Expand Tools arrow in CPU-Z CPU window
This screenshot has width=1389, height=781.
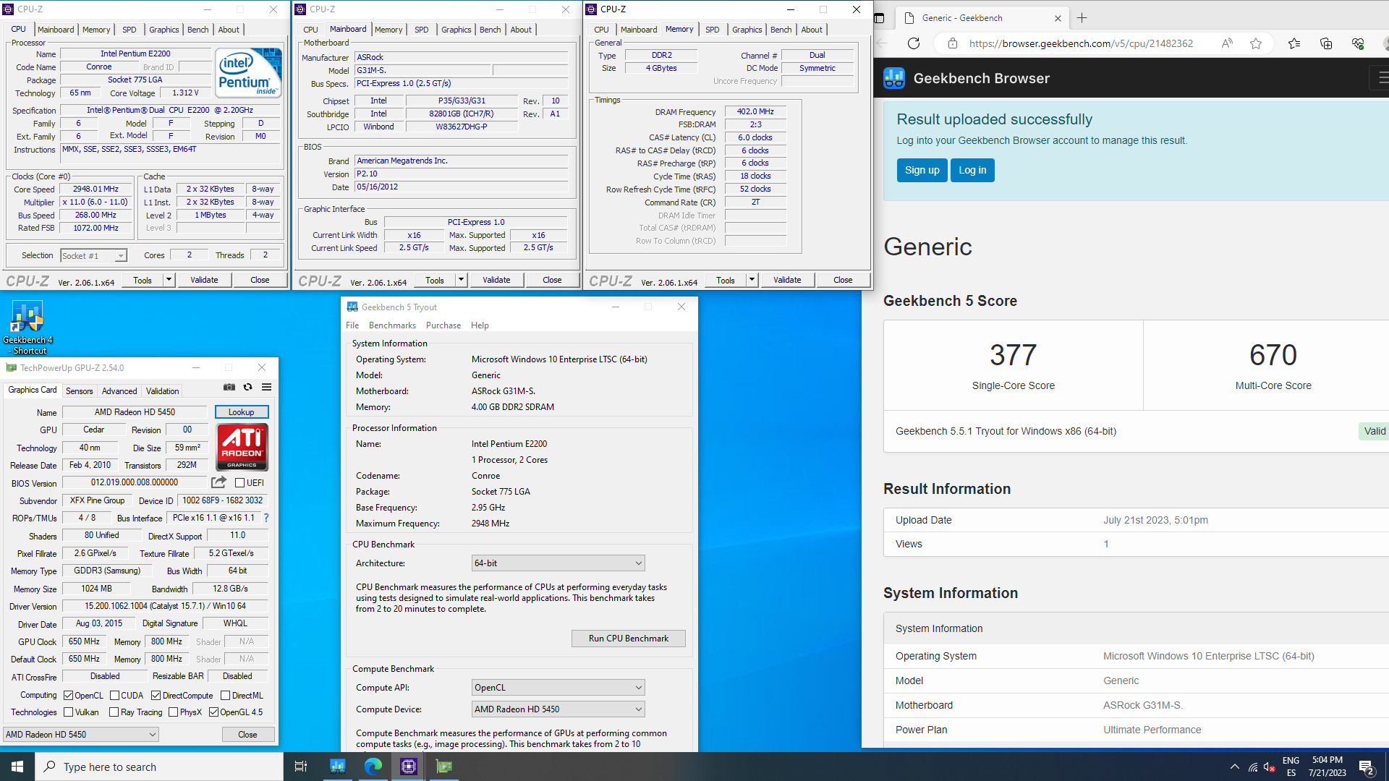point(169,280)
